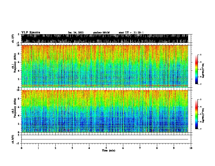Click time axis tick label "3"
This screenshot has width=215, height=166.
72,148
